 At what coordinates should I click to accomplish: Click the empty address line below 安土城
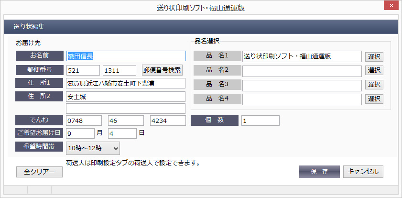coord(126,109)
